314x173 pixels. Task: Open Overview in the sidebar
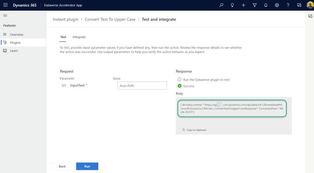[x=17, y=34]
